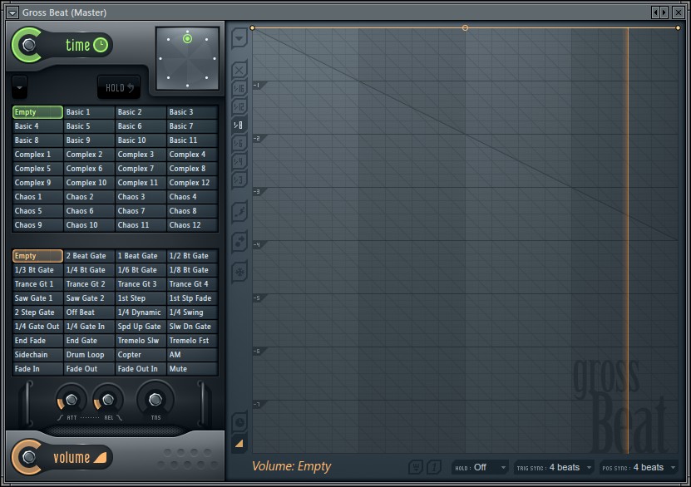691x487 pixels.
Task: Select the Sidechain volume preset
Action: [37, 355]
